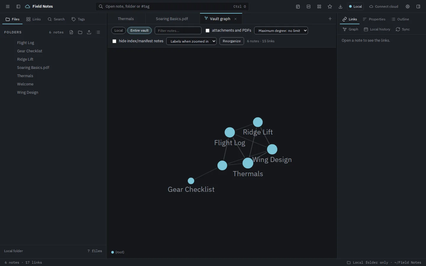Image resolution: width=426 pixels, height=266 pixels.
Task: Toggle the right sidebar panel icon
Action: (x=418, y=7)
